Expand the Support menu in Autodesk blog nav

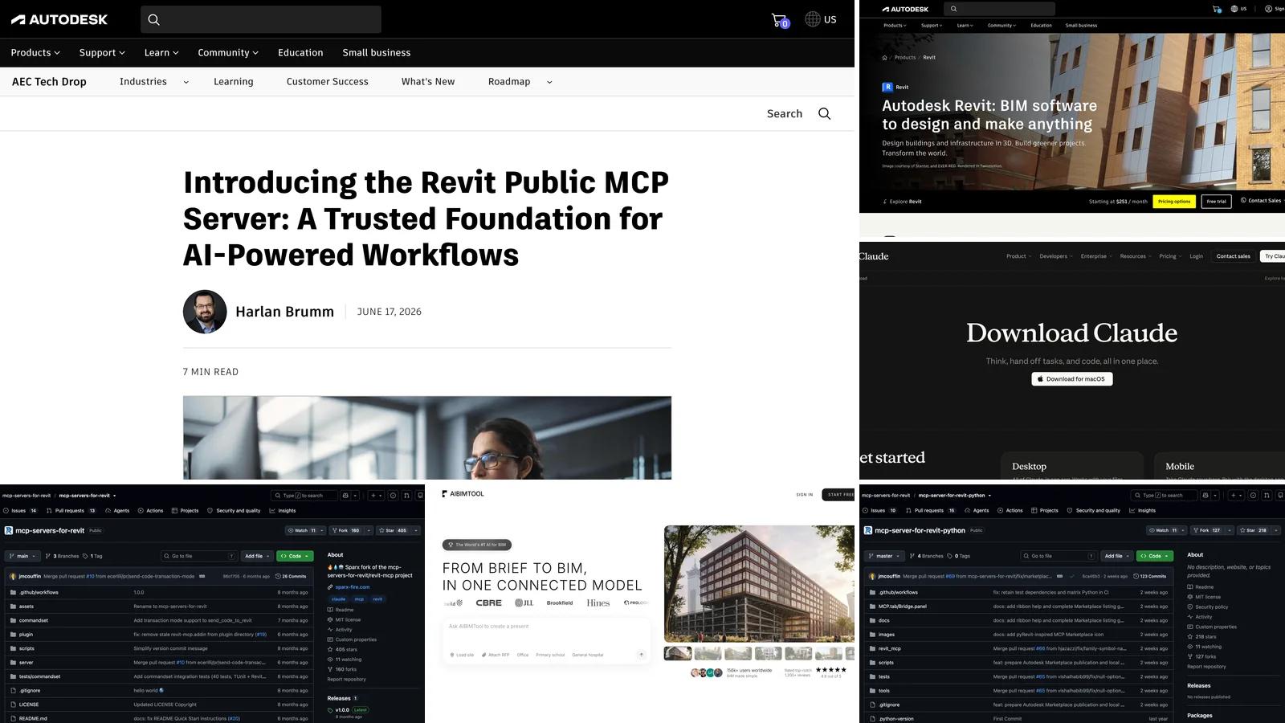(102, 53)
